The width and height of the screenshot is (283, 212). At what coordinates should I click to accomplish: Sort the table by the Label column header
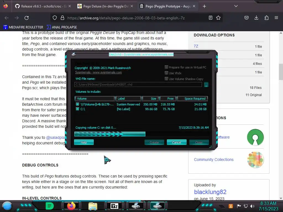128,99
